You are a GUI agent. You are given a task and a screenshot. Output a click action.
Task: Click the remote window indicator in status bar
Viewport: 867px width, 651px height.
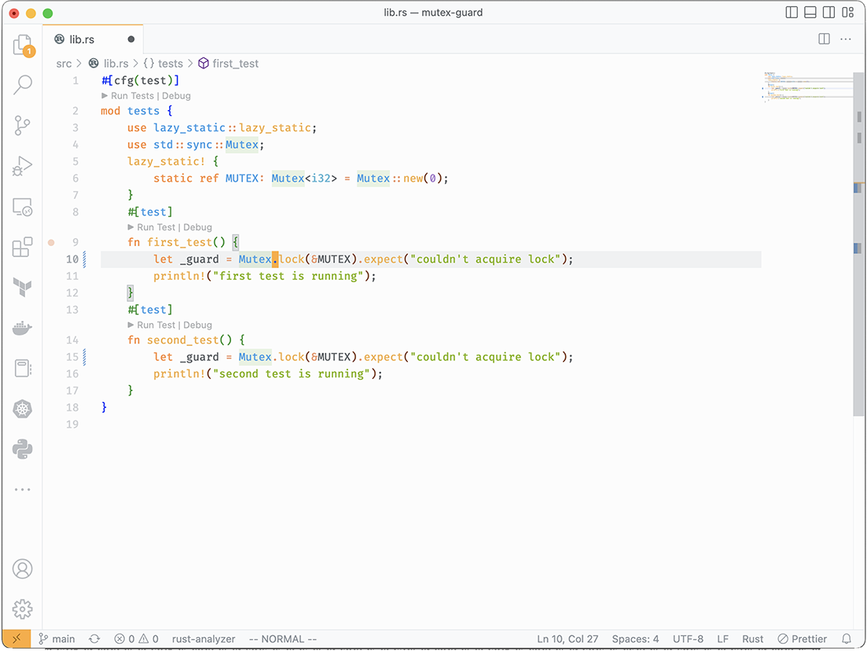click(x=17, y=639)
